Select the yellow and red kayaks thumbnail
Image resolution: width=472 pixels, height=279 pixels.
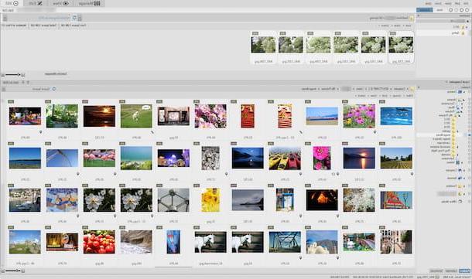coord(285,158)
